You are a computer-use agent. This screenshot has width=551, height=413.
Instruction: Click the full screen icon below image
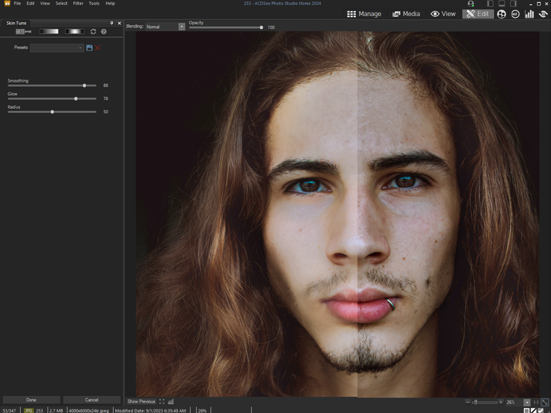(162, 401)
